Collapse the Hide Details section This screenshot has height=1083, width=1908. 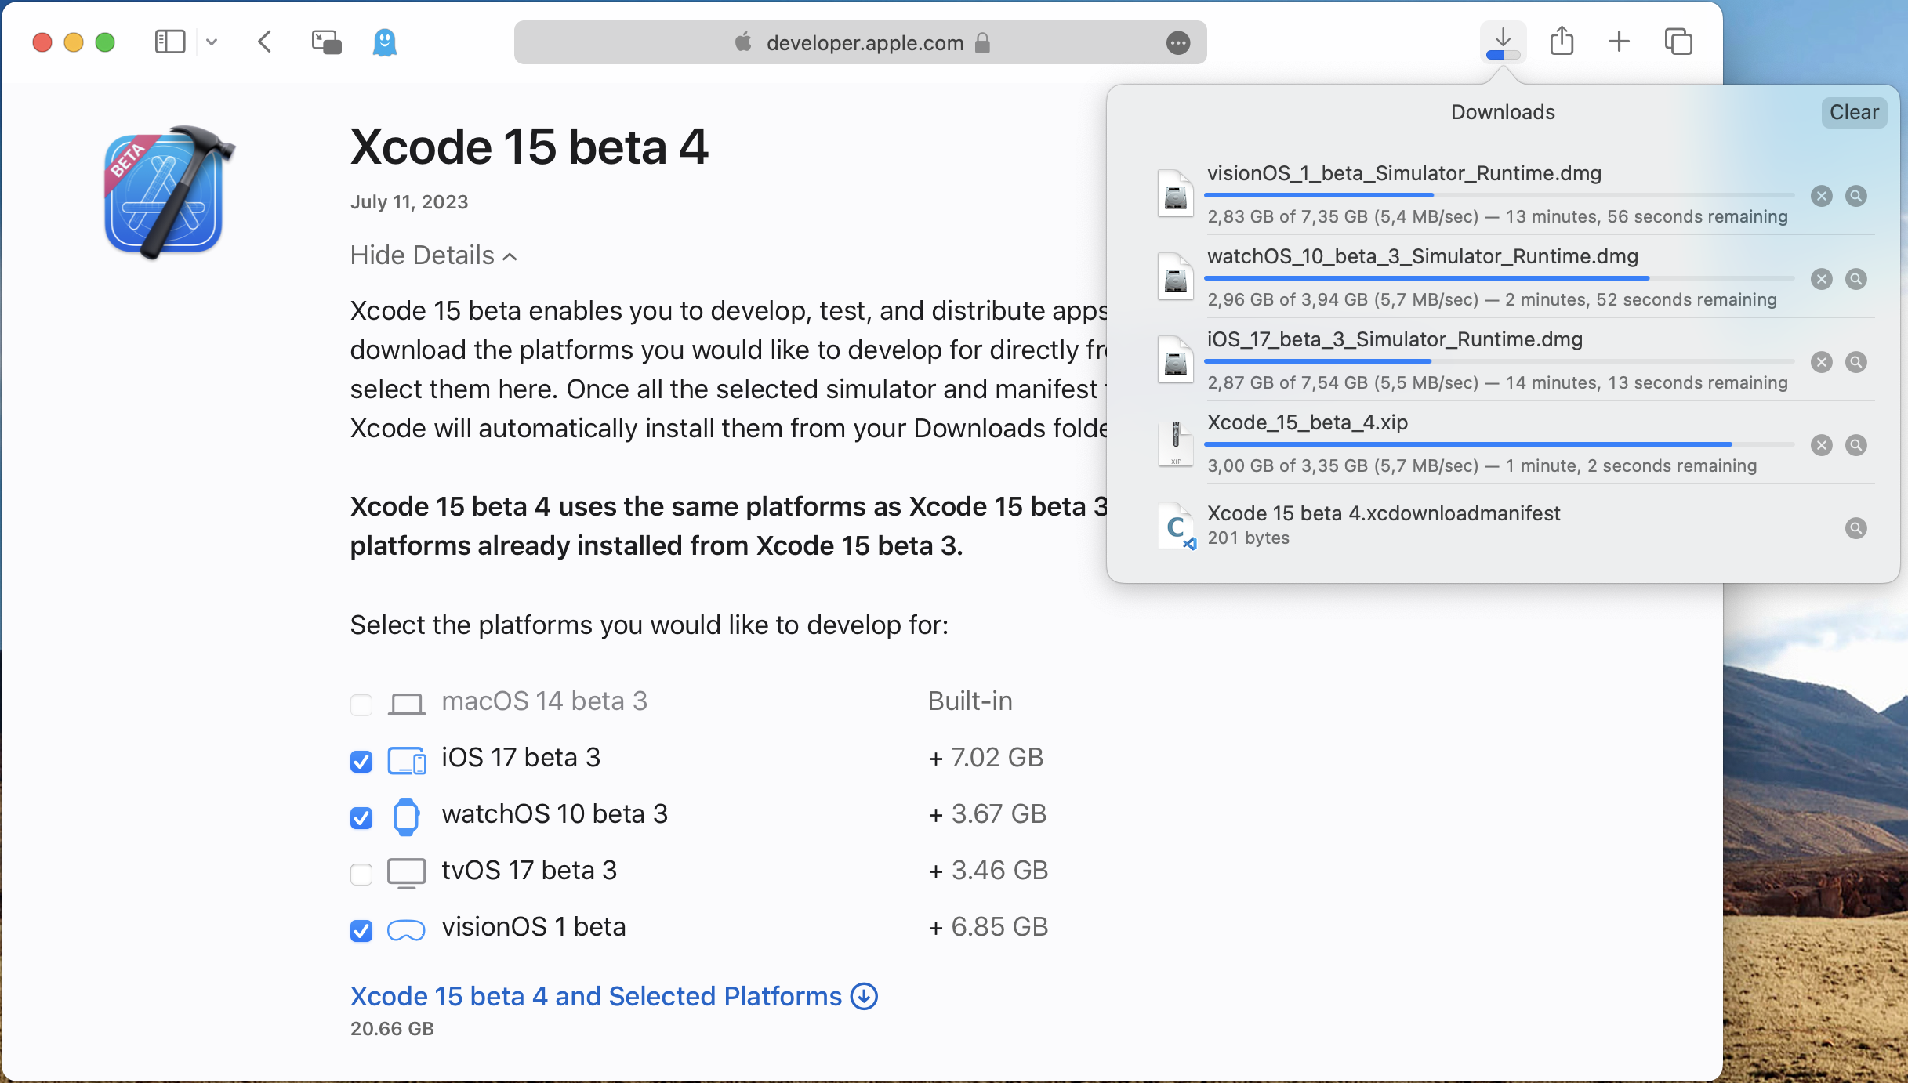(x=433, y=255)
